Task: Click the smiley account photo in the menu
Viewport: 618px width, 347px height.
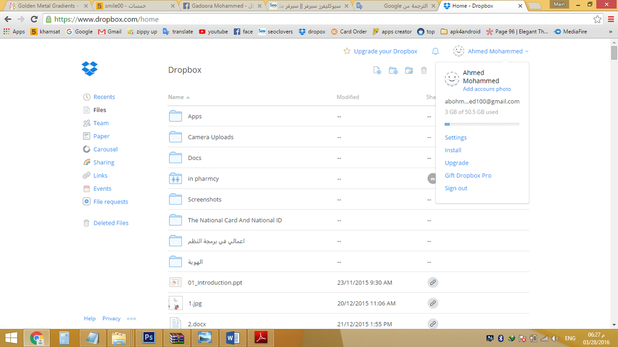Action: [x=452, y=79]
